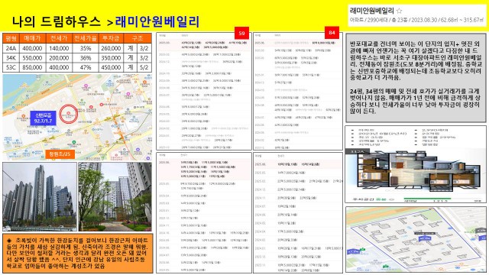The image size is (489, 275).
Task: Click the red 84 size badge
Action: pyautogui.click(x=332, y=33)
